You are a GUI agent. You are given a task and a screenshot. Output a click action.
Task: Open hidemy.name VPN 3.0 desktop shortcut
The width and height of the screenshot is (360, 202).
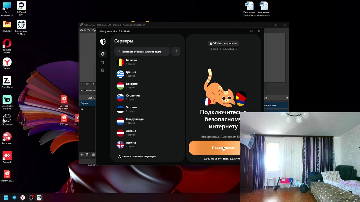pos(21,27)
